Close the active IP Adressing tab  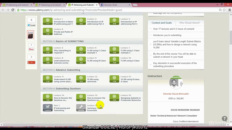click(x=97, y=5)
